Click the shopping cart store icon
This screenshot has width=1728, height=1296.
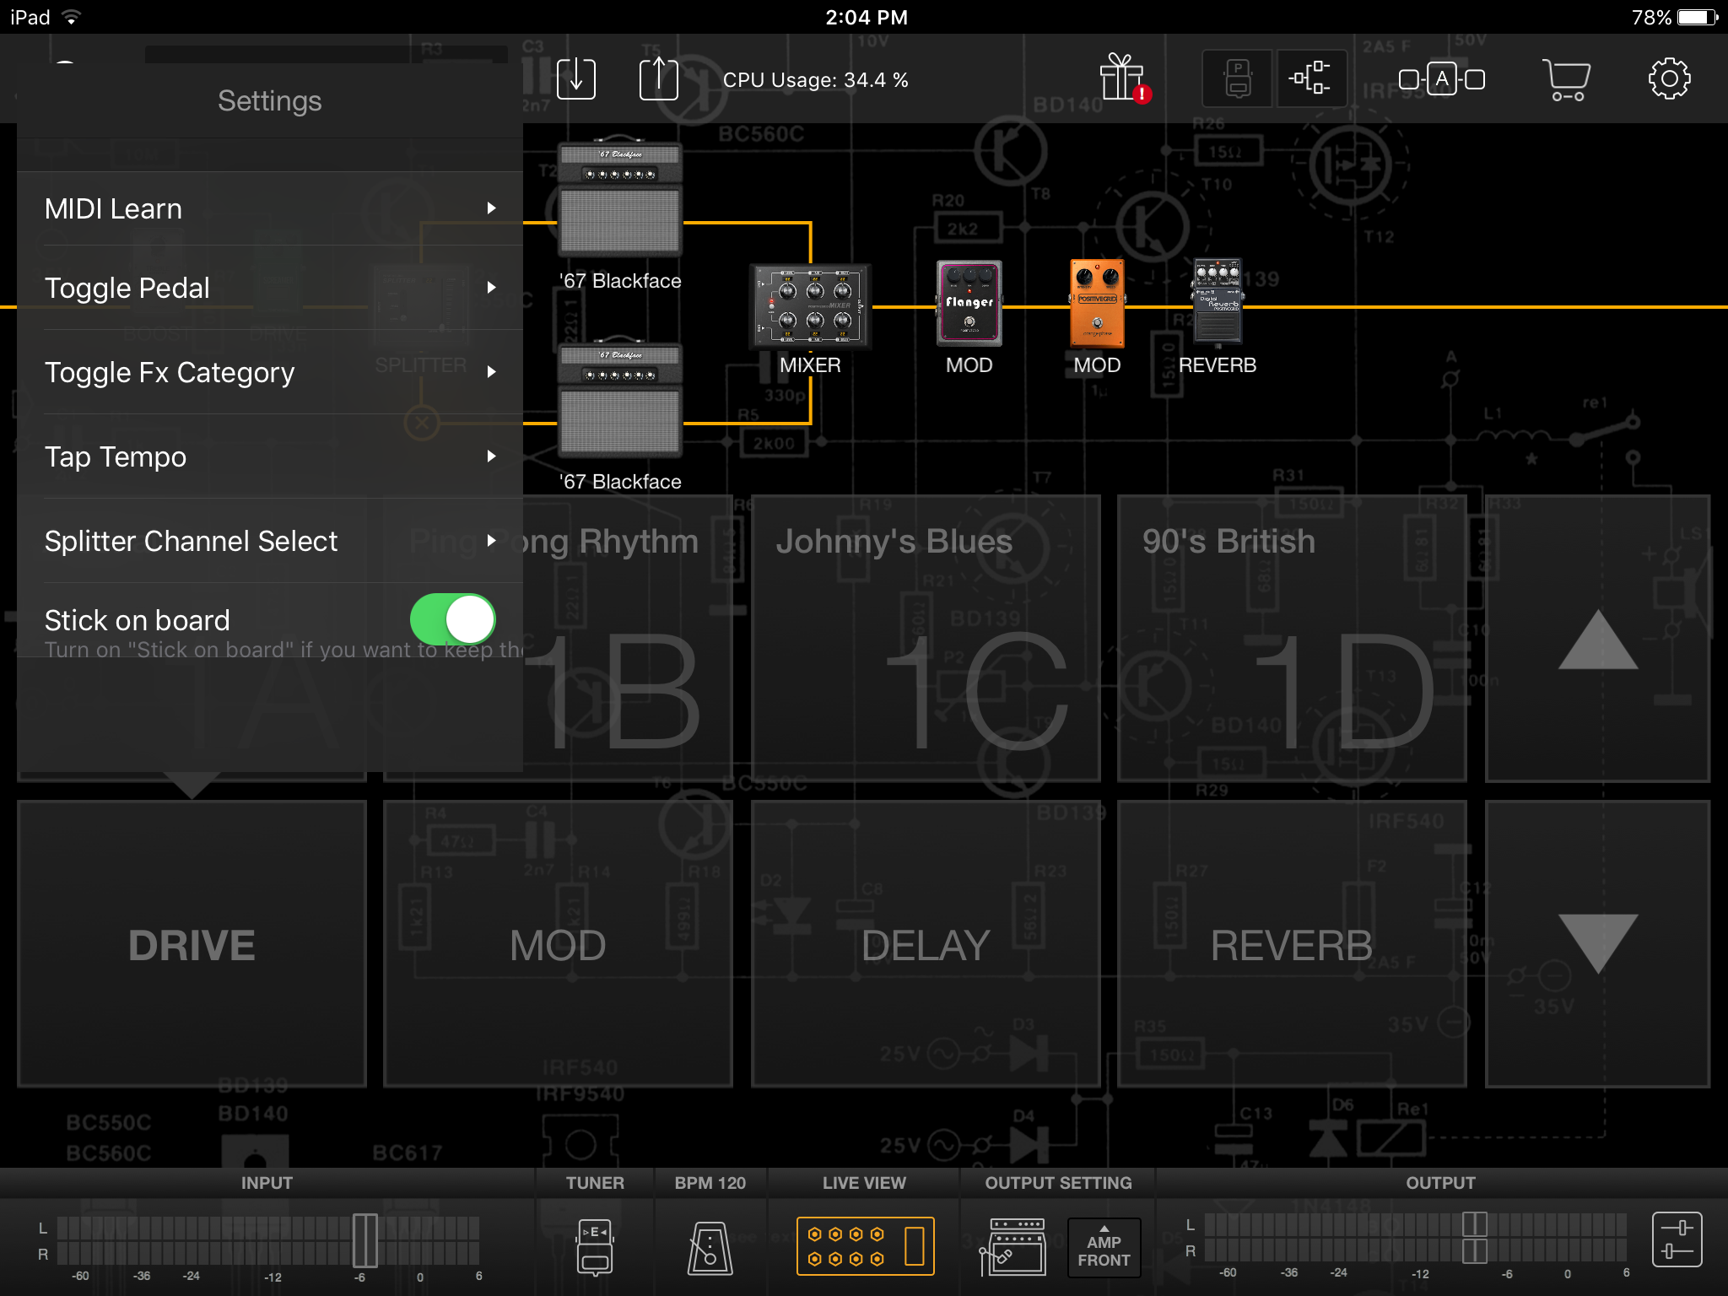click(x=1566, y=79)
